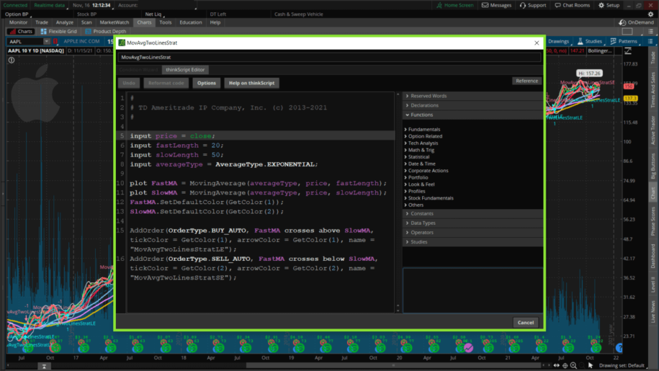Click the chart horizontal scrollbar
Viewport: 659px width, 371px height.
393,366
